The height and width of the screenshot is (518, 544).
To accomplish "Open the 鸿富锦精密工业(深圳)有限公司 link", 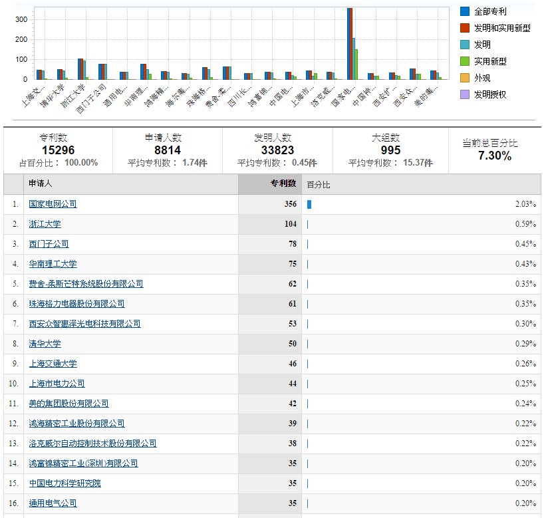I will click(x=83, y=463).
